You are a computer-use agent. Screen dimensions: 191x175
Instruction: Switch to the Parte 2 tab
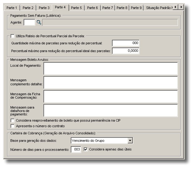28,8
